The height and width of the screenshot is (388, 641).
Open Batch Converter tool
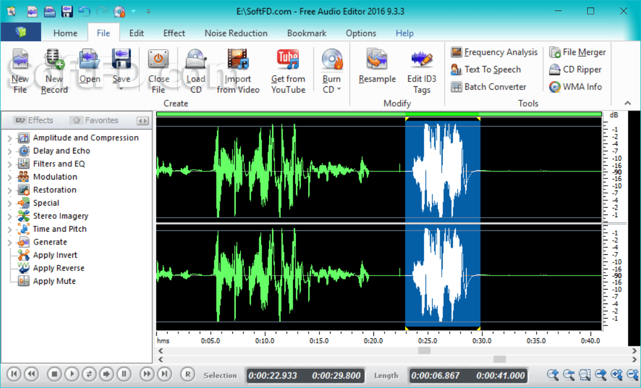489,87
